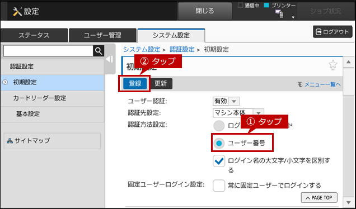
Task: Open 基本設定 in the sidebar
Action: tap(53, 114)
